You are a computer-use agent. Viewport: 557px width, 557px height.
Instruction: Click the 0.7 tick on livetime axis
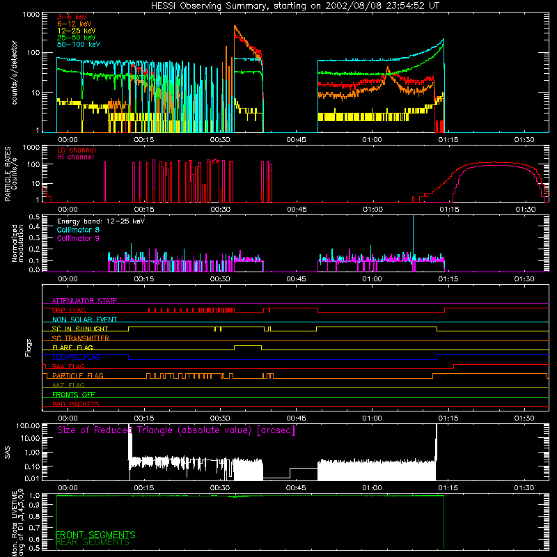point(34,528)
